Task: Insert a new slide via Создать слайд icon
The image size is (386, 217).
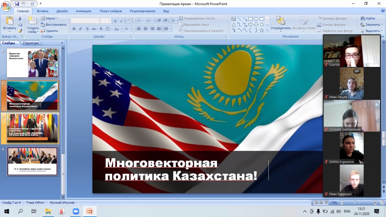Action: click(33, 21)
